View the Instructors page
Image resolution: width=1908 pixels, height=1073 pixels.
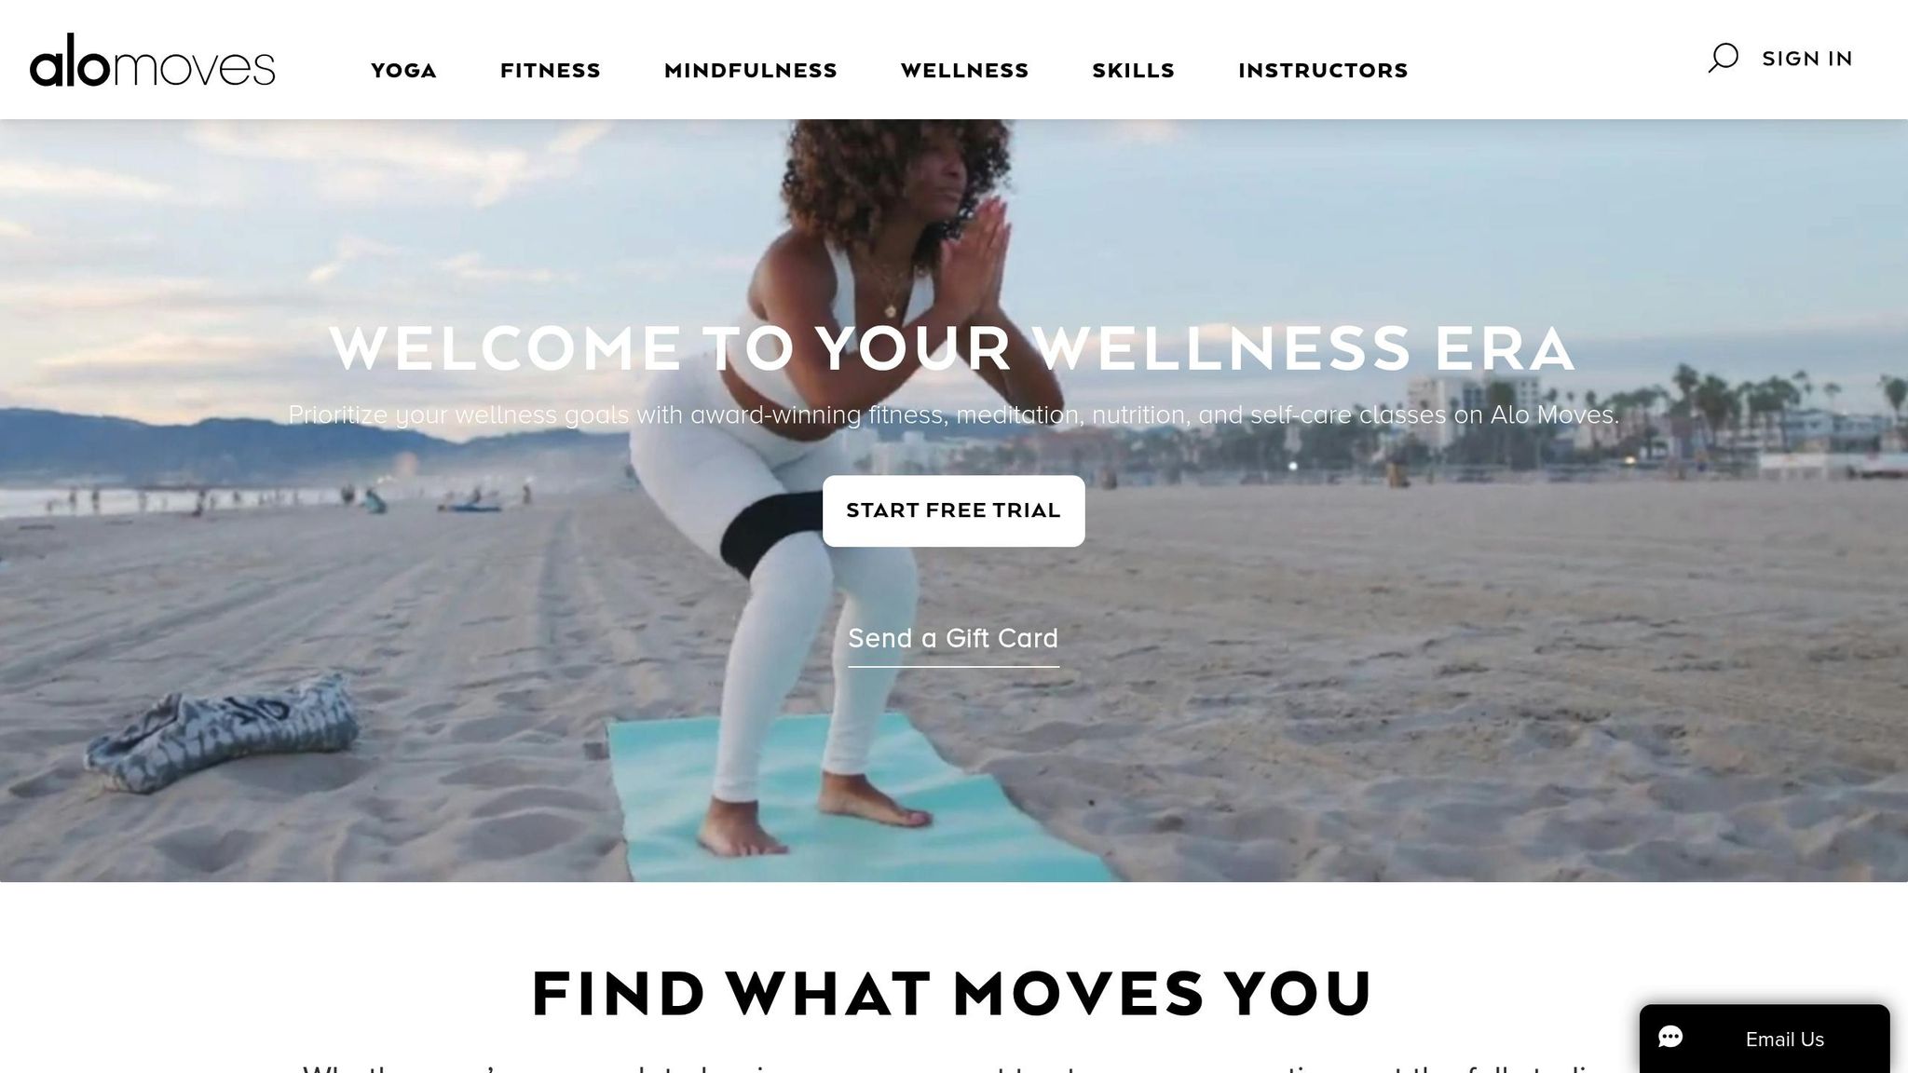click(x=1323, y=71)
